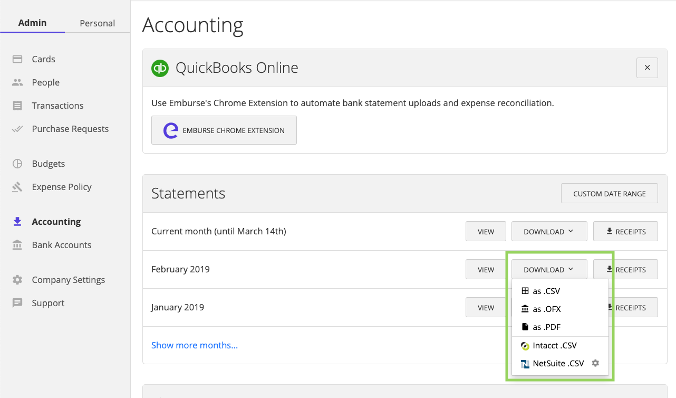Click the Support chat bubble icon
This screenshot has height=398, width=676.
17,303
